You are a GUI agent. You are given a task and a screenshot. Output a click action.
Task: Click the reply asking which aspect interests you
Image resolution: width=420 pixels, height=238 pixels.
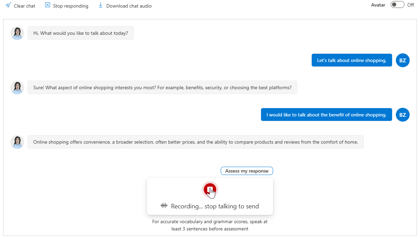[162, 87]
